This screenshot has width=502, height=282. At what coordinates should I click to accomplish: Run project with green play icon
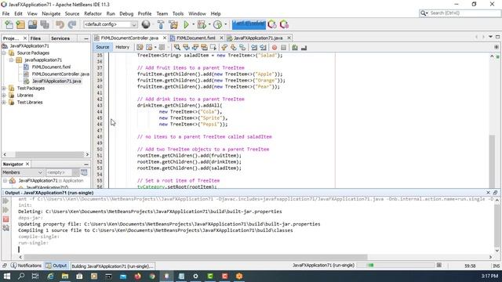click(x=186, y=24)
